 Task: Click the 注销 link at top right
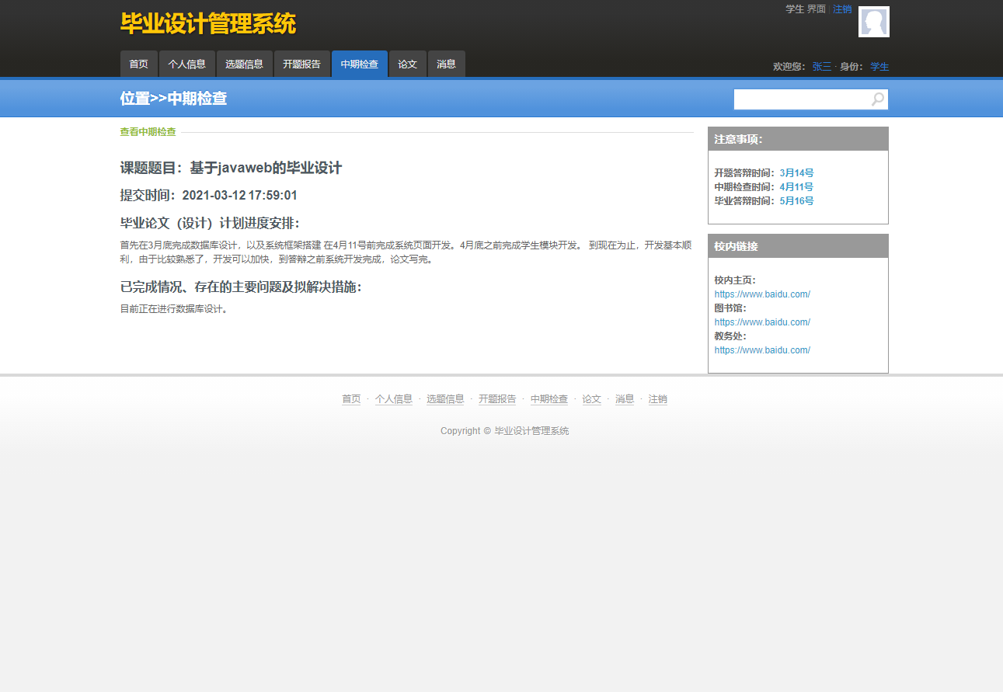point(842,9)
